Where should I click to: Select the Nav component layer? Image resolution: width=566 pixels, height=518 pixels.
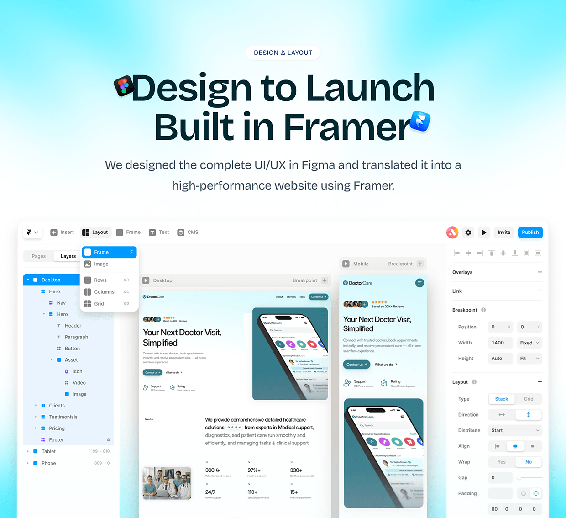coord(57,303)
